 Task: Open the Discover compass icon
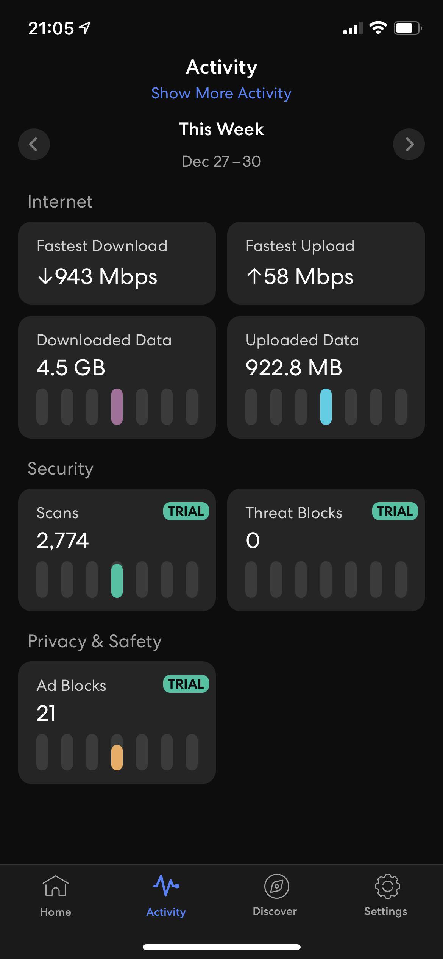(x=276, y=886)
